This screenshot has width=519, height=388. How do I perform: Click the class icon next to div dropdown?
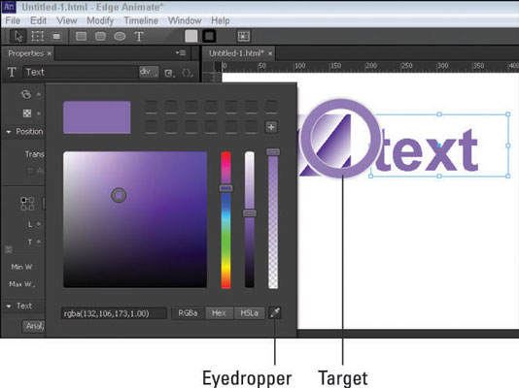coord(169,73)
